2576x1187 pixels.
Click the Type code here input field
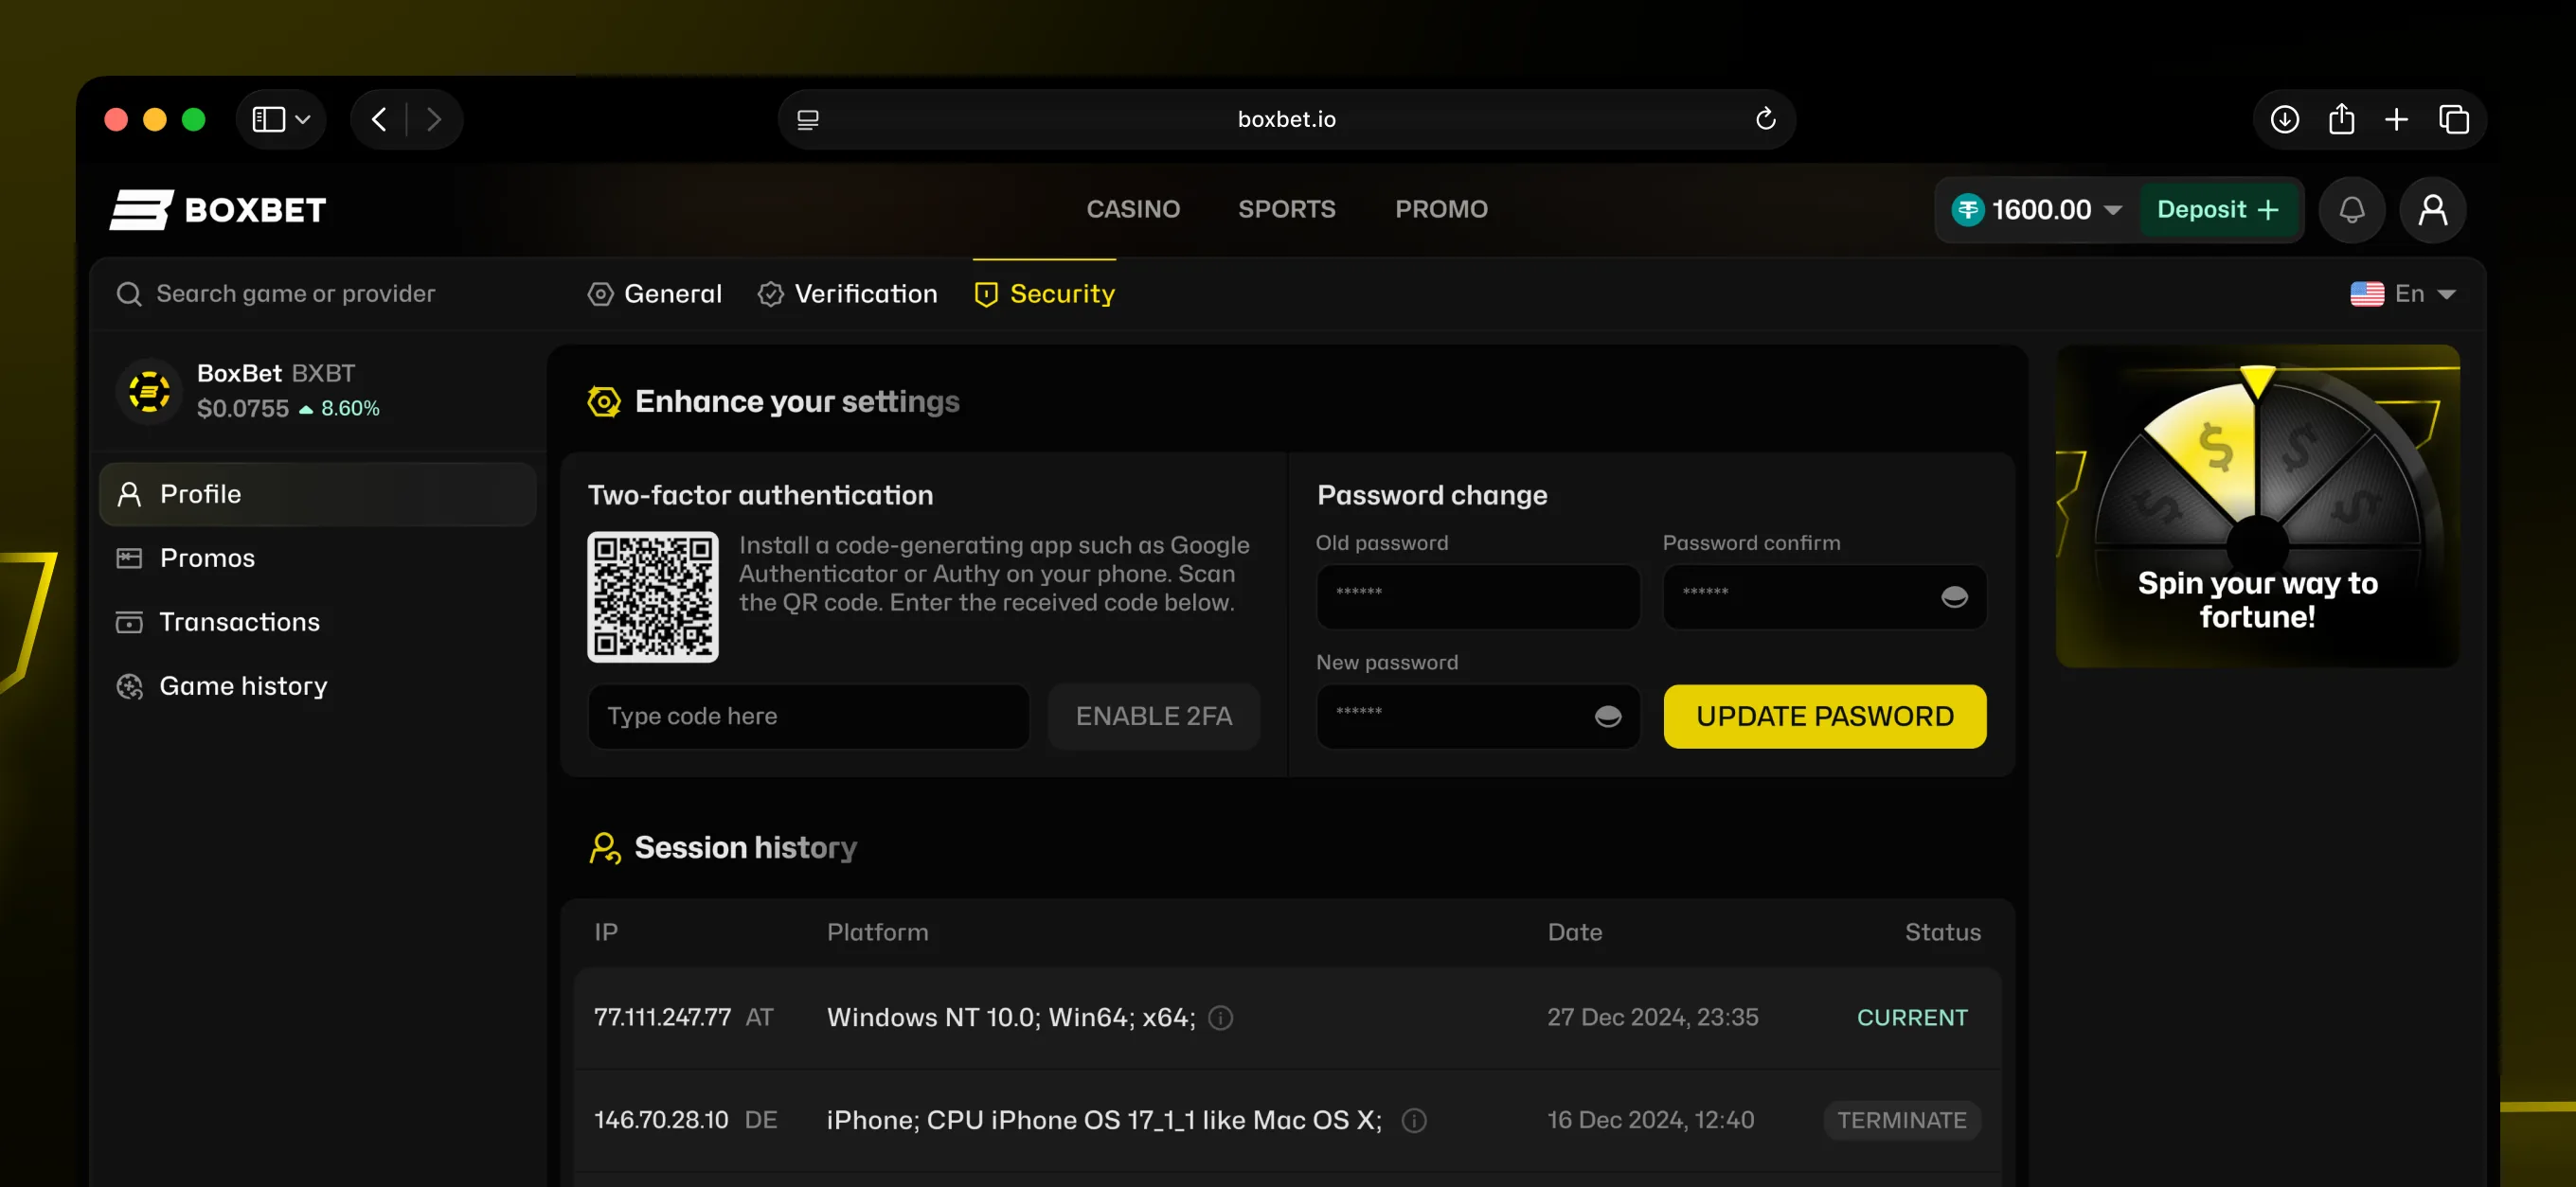coord(808,717)
